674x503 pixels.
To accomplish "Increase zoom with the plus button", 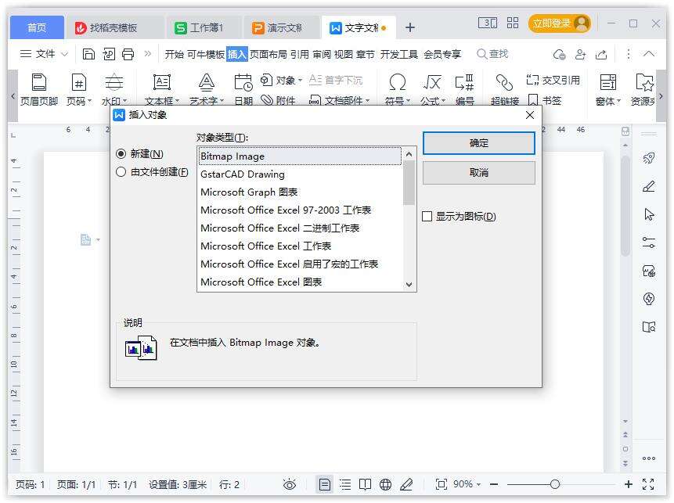I will 628,484.
